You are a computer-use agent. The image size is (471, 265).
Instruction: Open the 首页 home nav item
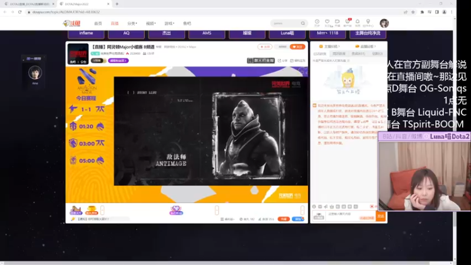[x=98, y=24]
